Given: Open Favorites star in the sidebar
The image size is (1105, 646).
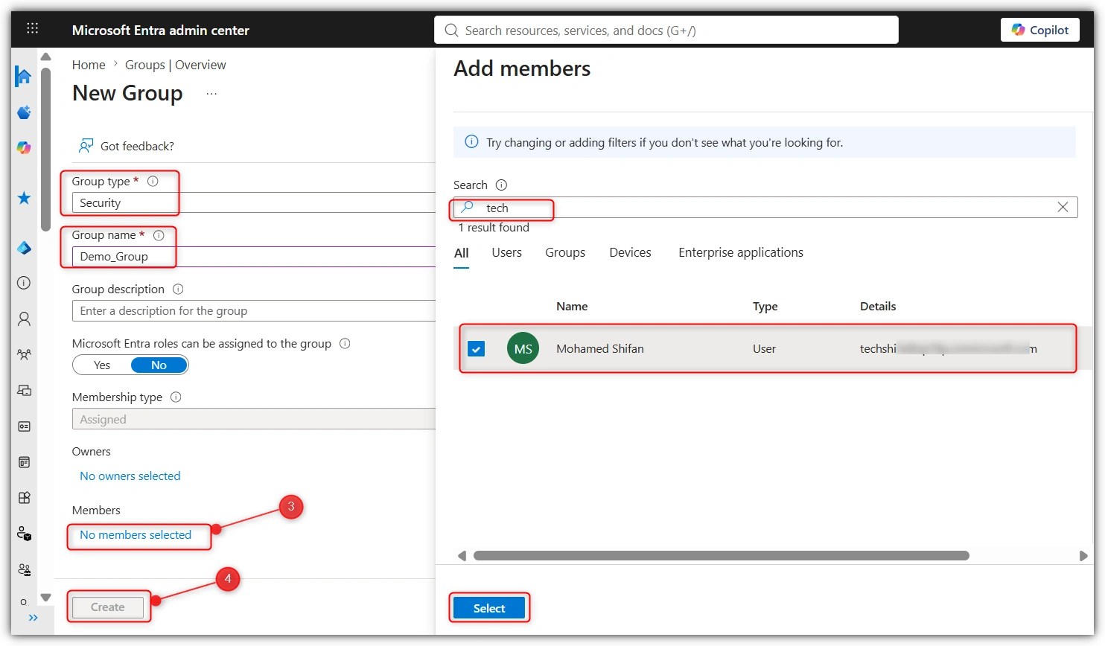Looking at the screenshot, I should pos(24,198).
